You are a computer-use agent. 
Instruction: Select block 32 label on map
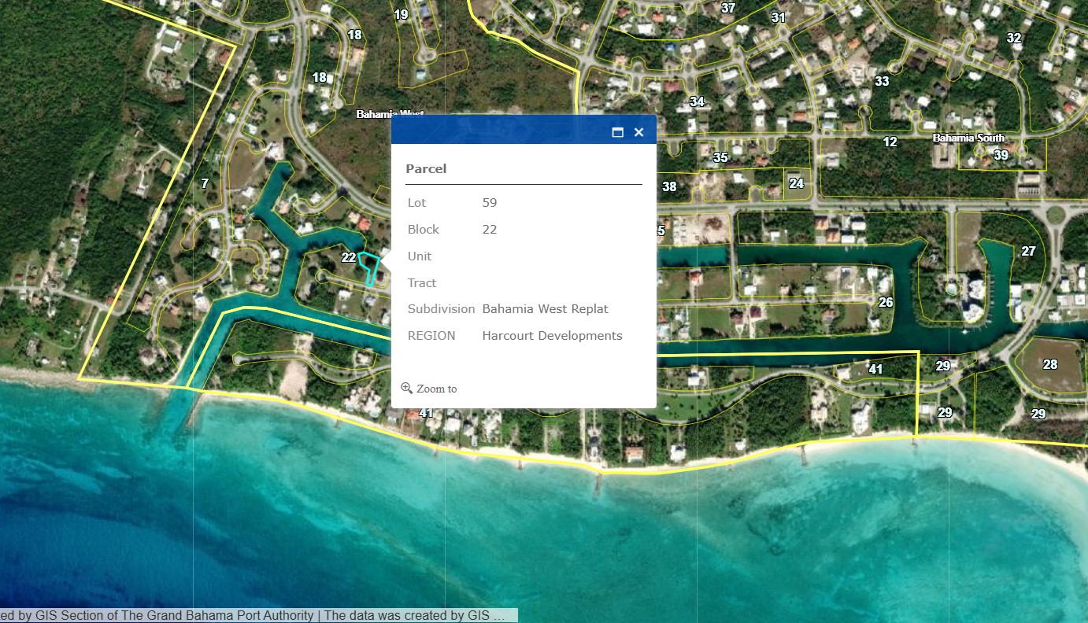[1014, 38]
